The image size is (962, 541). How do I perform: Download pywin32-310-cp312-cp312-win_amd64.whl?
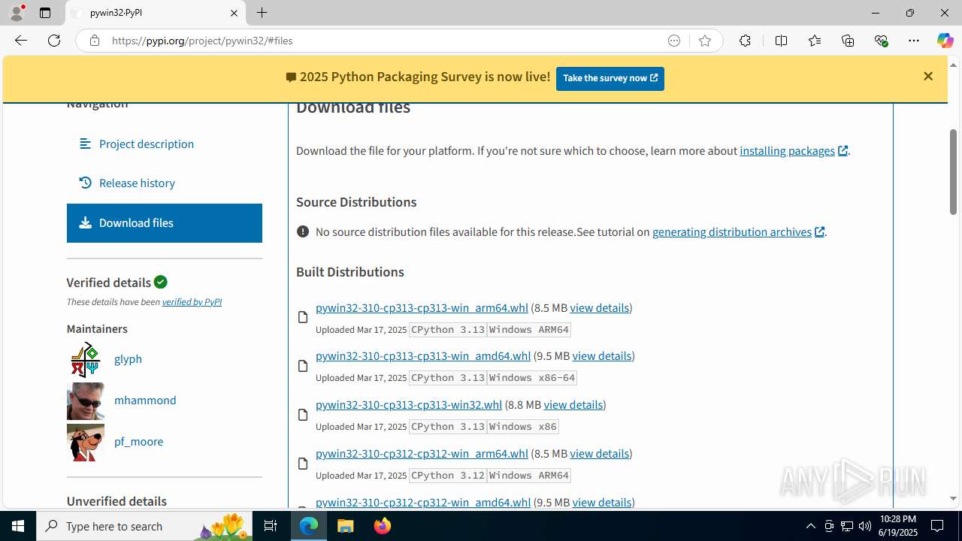coord(423,502)
